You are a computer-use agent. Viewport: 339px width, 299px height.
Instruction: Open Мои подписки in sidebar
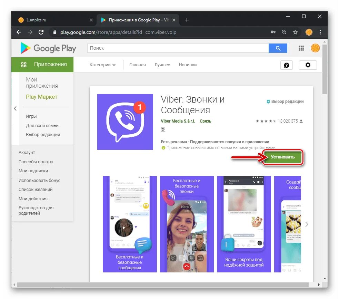33,171
